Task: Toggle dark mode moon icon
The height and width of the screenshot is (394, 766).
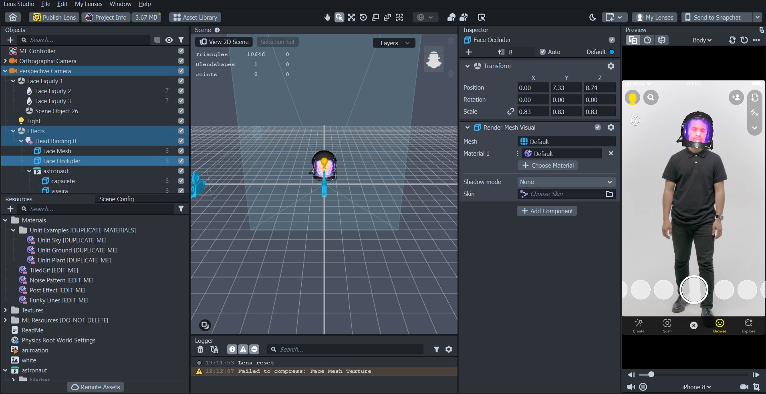Action: click(x=593, y=17)
